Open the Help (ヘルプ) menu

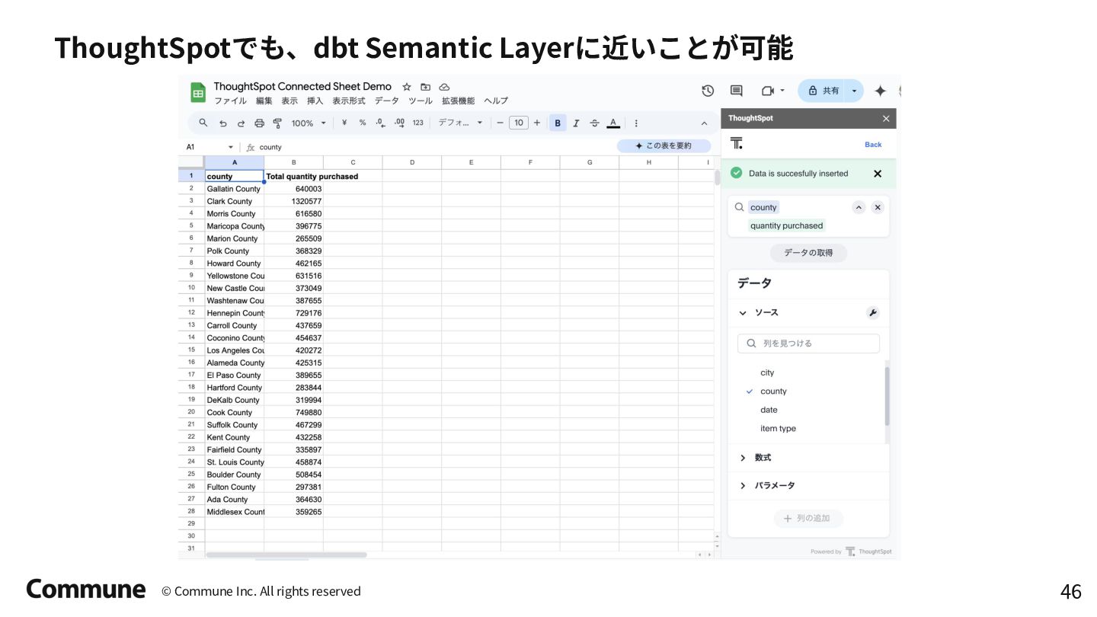pyautogui.click(x=496, y=101)
